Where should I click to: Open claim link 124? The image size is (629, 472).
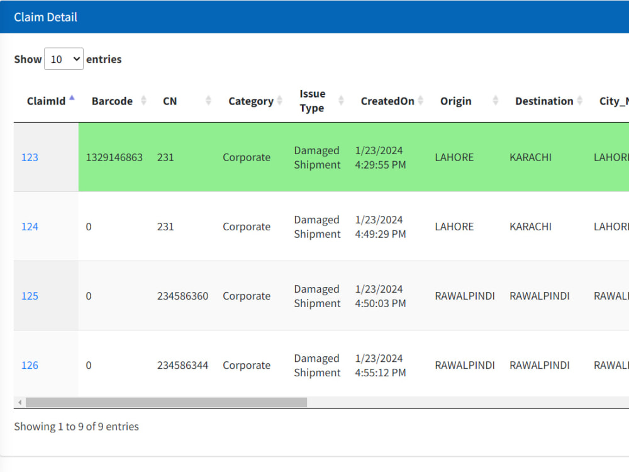[x=30, y=227]
